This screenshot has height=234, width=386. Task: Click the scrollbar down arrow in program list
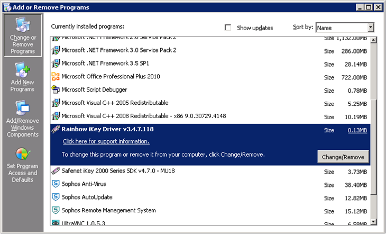pos(374,222)
